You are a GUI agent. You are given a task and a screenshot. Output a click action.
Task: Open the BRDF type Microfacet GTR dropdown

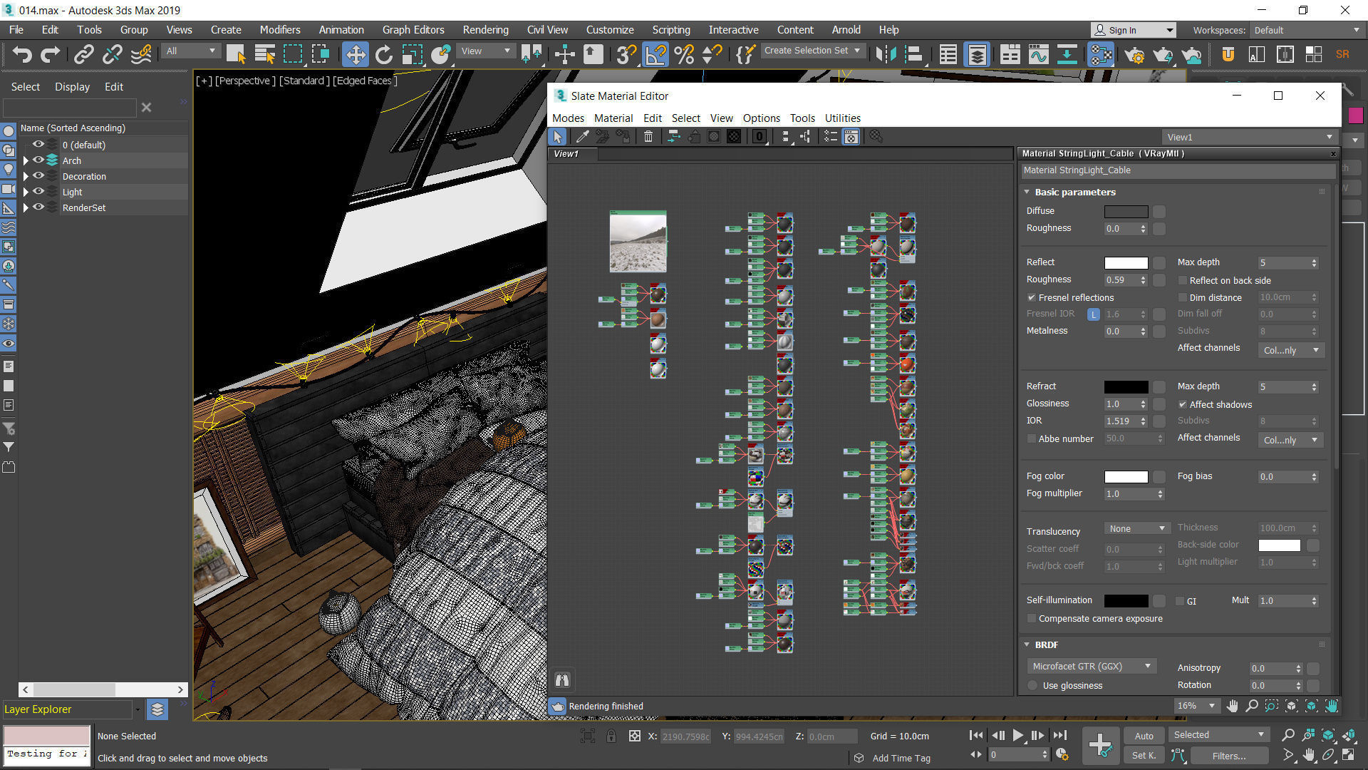[x=1091, y=666]
